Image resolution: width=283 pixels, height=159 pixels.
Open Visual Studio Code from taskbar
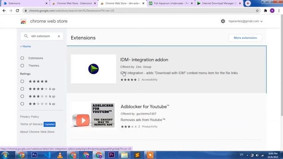(x=47, y=155)
